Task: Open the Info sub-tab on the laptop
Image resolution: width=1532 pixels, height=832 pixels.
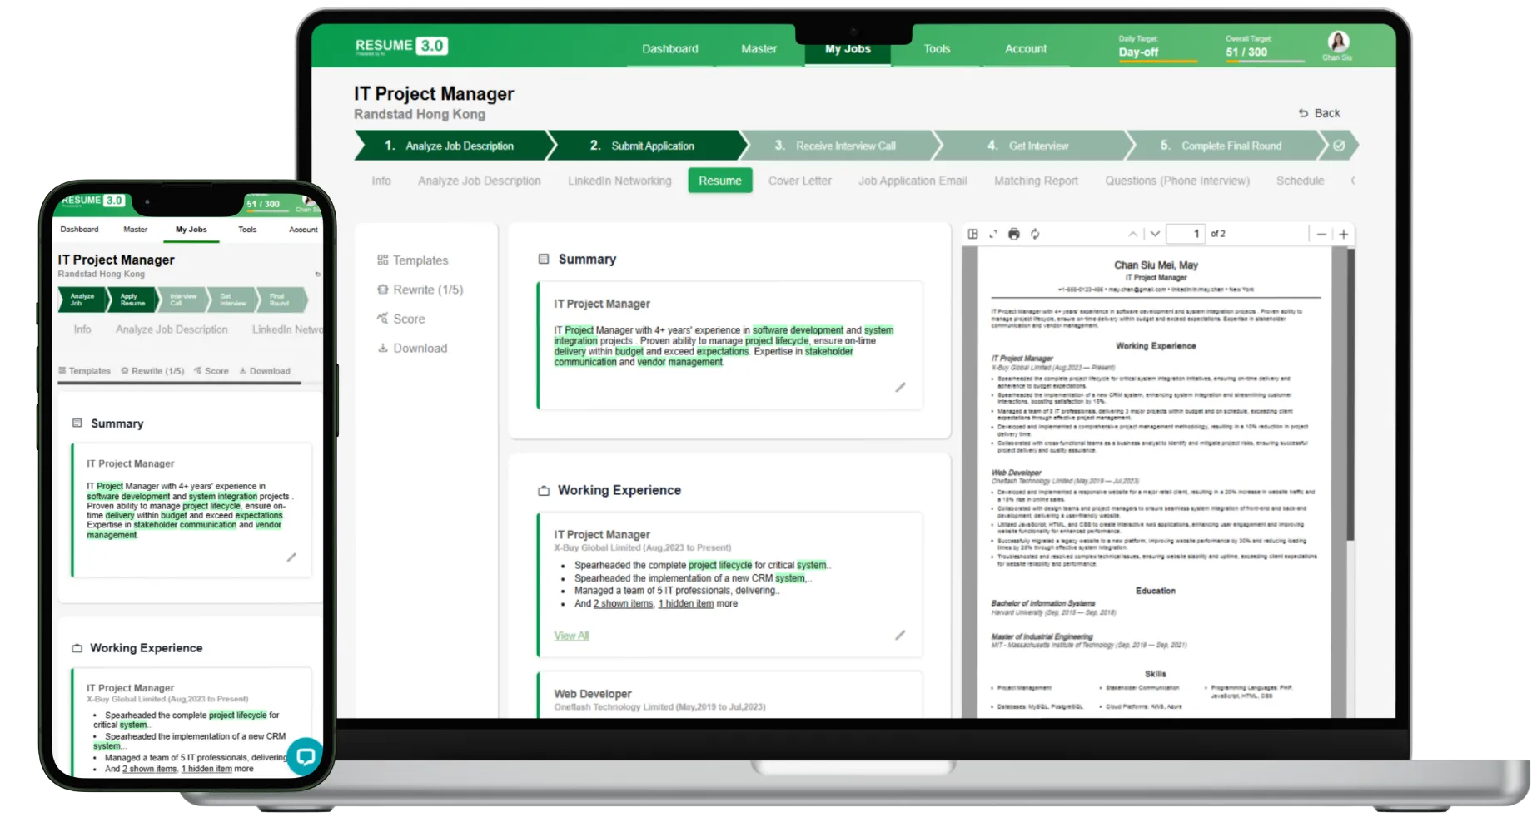Action: point(381,181)
